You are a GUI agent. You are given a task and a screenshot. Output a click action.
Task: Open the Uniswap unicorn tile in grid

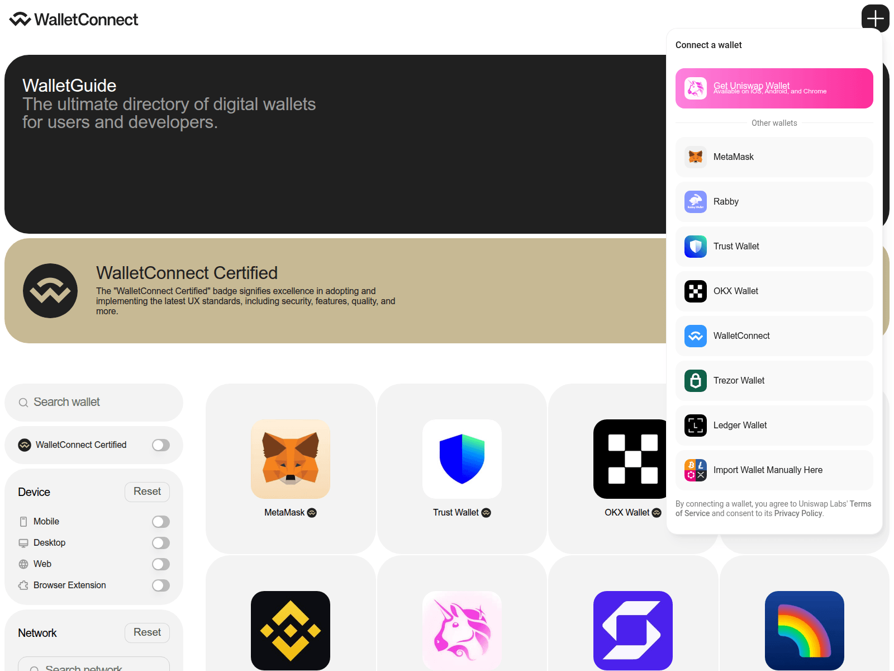[462, 631]
